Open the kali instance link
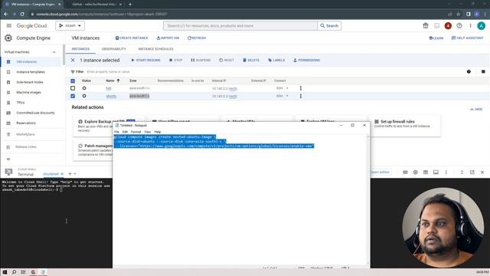Screen dimensions: 490x276 tap(109, 88)
